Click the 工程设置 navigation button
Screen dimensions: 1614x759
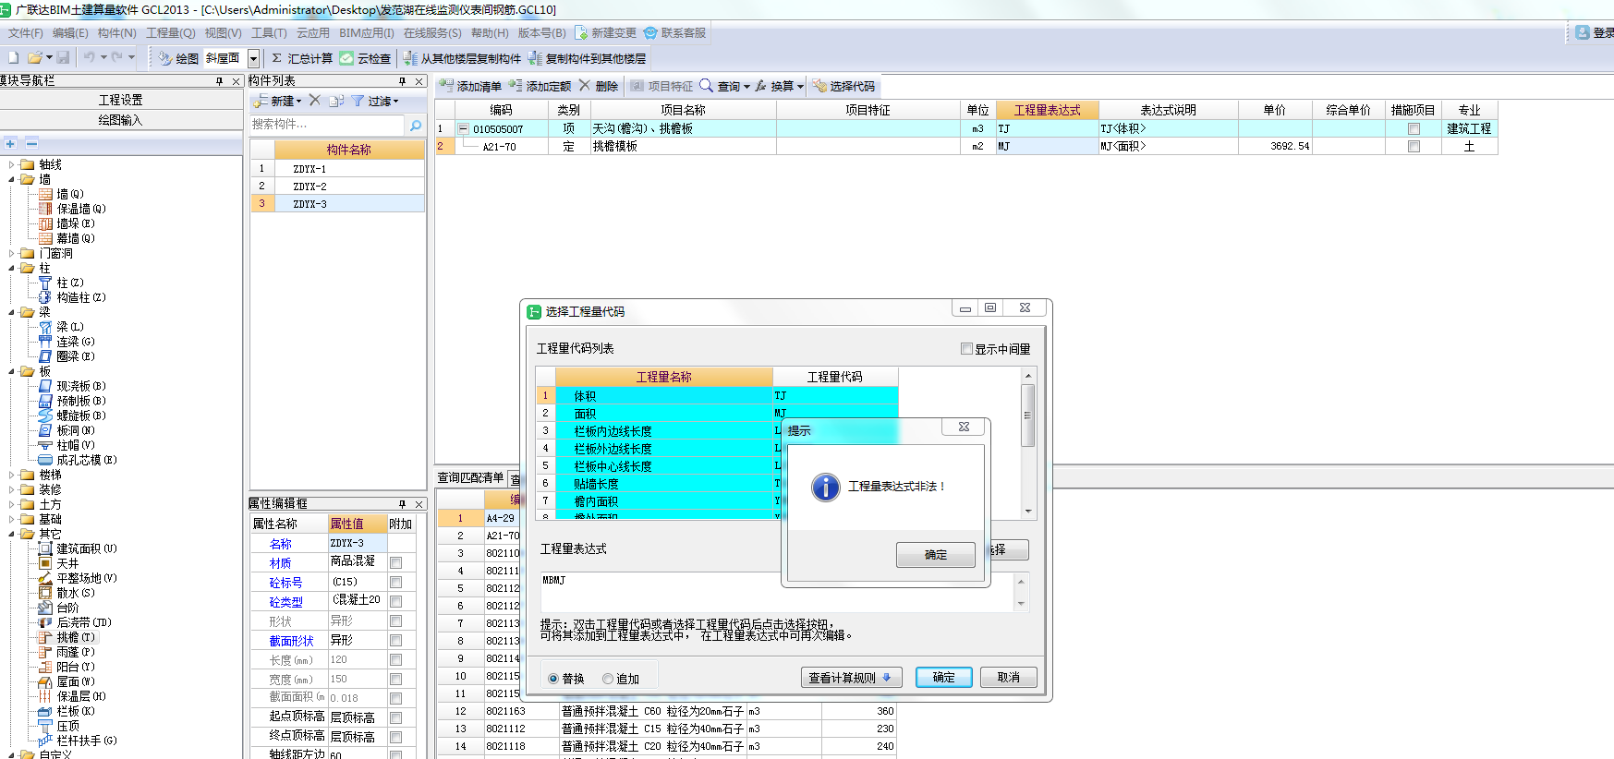click(x=121, y=100)
